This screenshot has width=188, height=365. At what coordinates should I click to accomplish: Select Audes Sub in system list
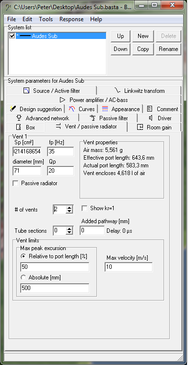point(61,36)
